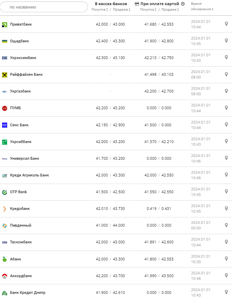
Task: Click the ПУМБ red logo icon
Action: 4,108
